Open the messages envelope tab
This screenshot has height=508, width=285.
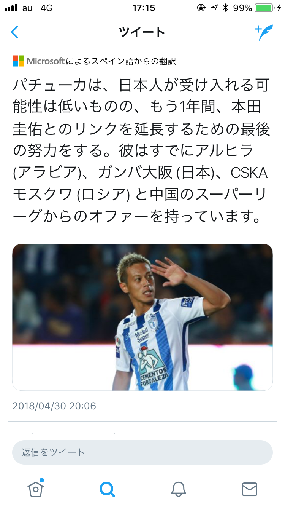[x=250, y=489]
